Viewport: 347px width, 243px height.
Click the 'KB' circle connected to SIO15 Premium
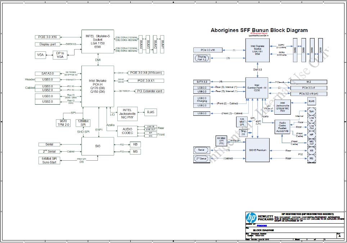[311, 151]
